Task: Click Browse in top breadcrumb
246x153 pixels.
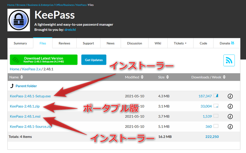Action: tap(21, 5)
